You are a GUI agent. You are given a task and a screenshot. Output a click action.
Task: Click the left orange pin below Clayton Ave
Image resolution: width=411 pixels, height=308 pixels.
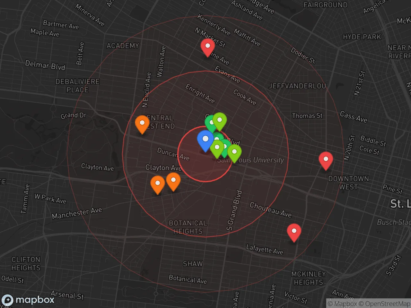[157, 184]
